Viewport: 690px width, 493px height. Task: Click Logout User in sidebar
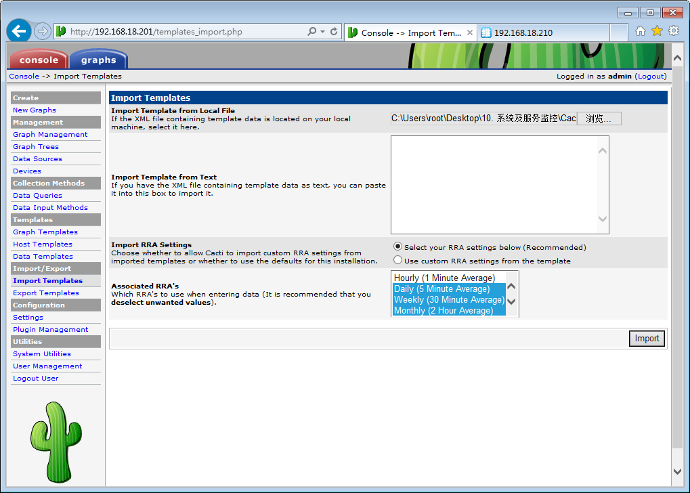point(36,378)
